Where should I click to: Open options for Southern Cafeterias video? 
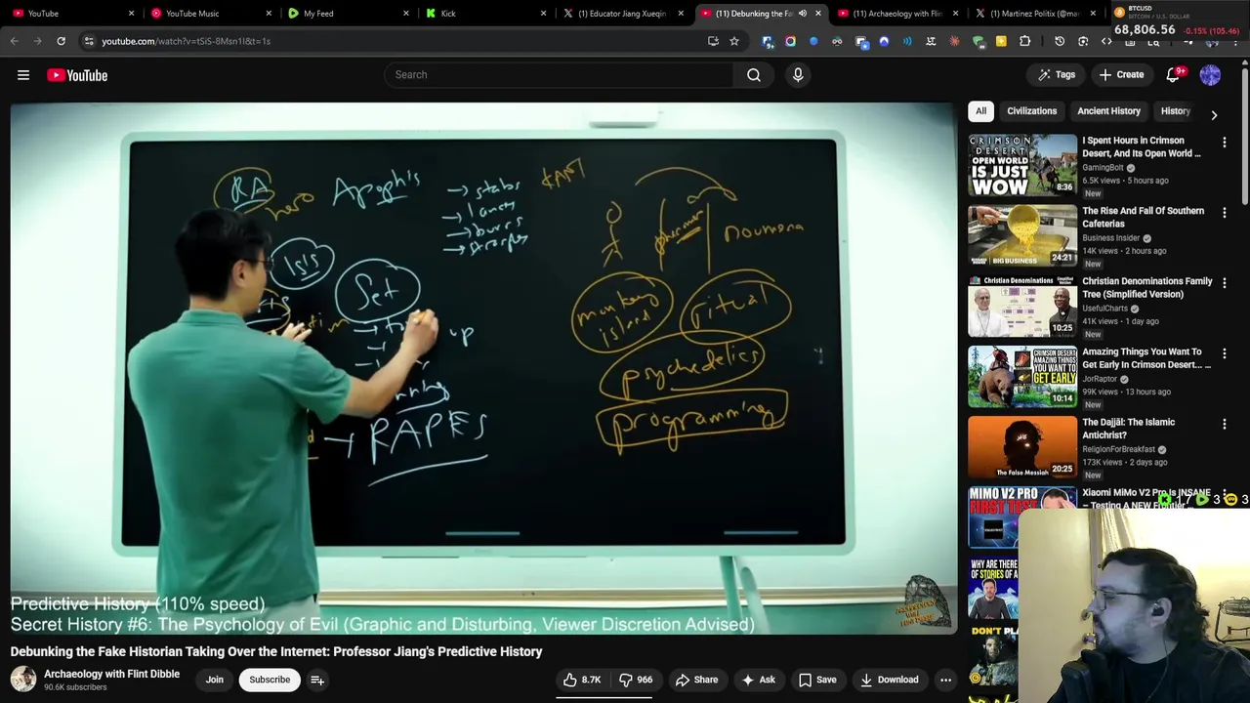pos(1224,213)
